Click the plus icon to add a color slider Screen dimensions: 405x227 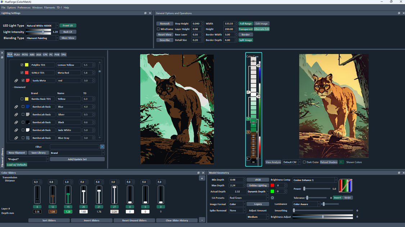pos(202,178)
